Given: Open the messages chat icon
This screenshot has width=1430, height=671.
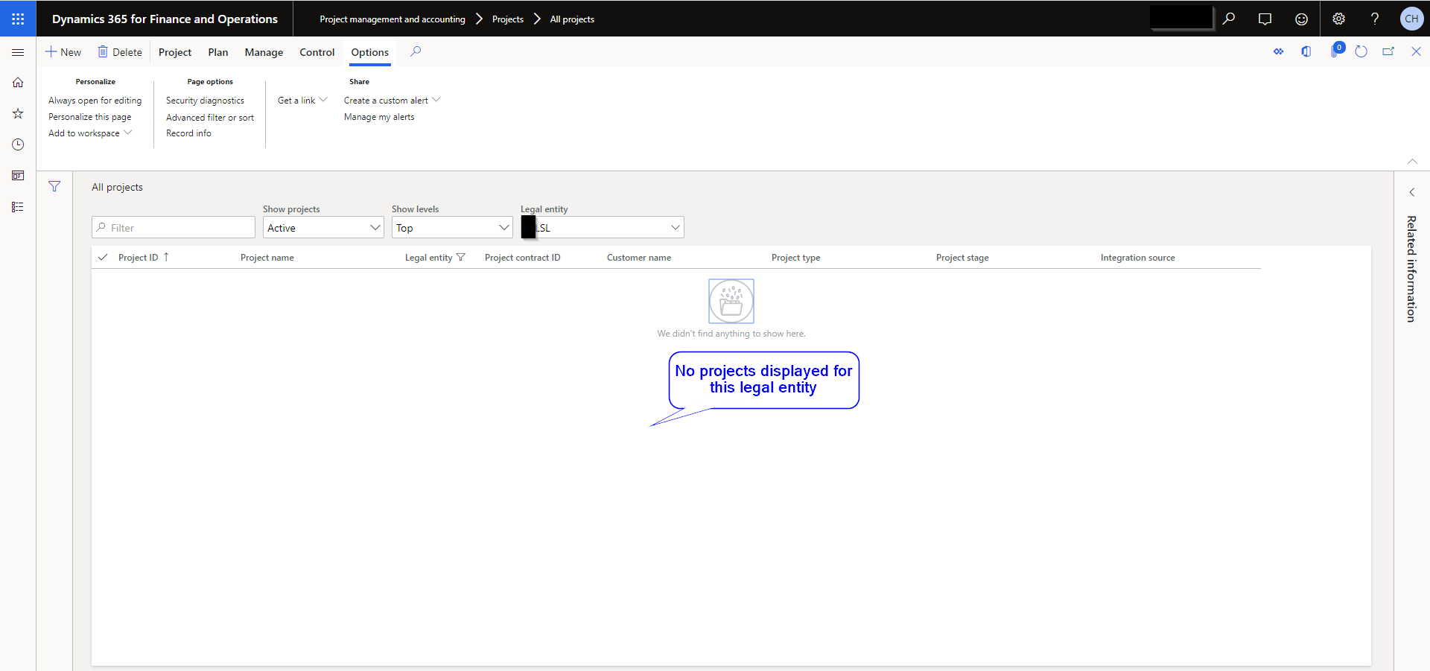Looking at the screenshot, I should click(x=1265, y=19).
